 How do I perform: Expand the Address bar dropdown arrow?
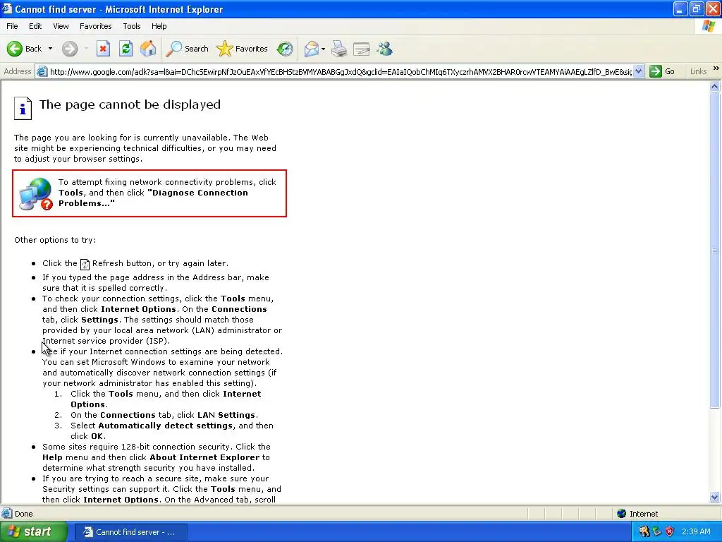click(x=638, y=71)
